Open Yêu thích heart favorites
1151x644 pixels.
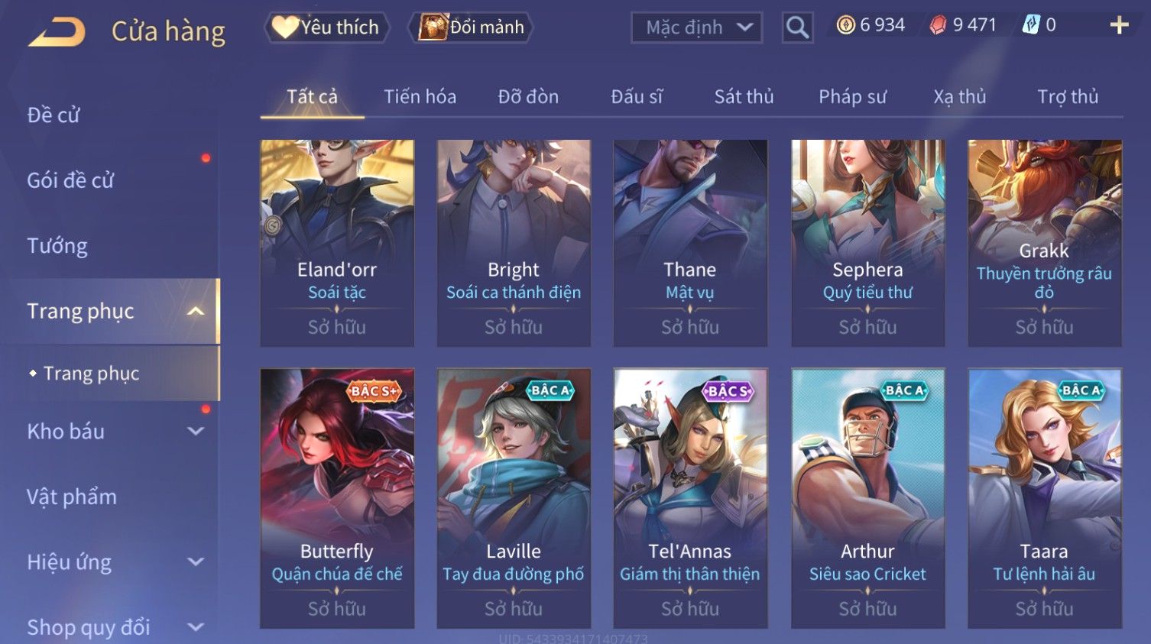click(x=326, y=28)
